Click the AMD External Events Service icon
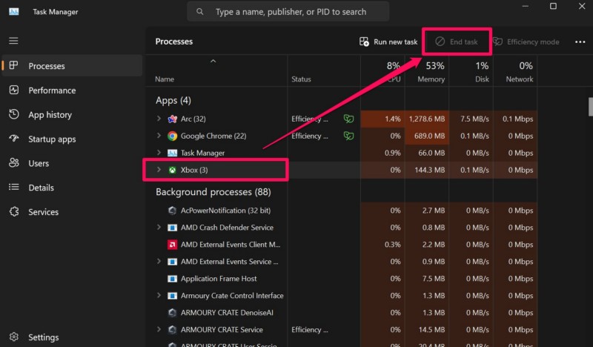 pyautogui.click(x=173, y=262)
